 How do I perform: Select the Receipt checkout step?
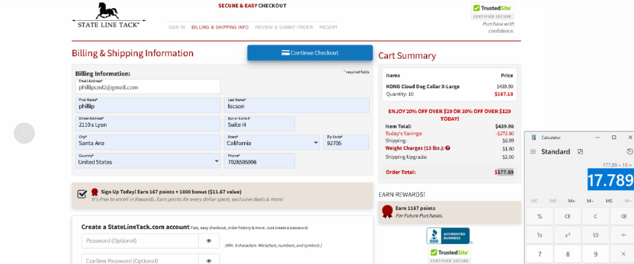pyautogui.click(x=328, y=27)
